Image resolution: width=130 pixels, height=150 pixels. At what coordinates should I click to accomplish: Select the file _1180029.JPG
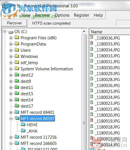pyautogui.click(x=107, y=74)
